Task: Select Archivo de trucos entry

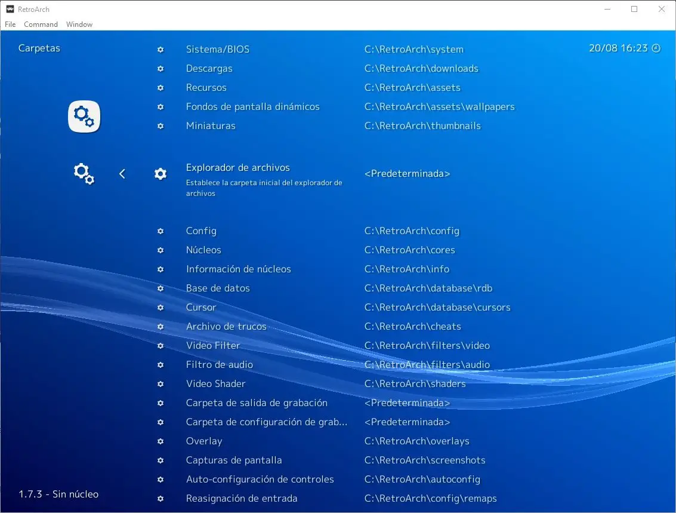Action: (226, 327)
